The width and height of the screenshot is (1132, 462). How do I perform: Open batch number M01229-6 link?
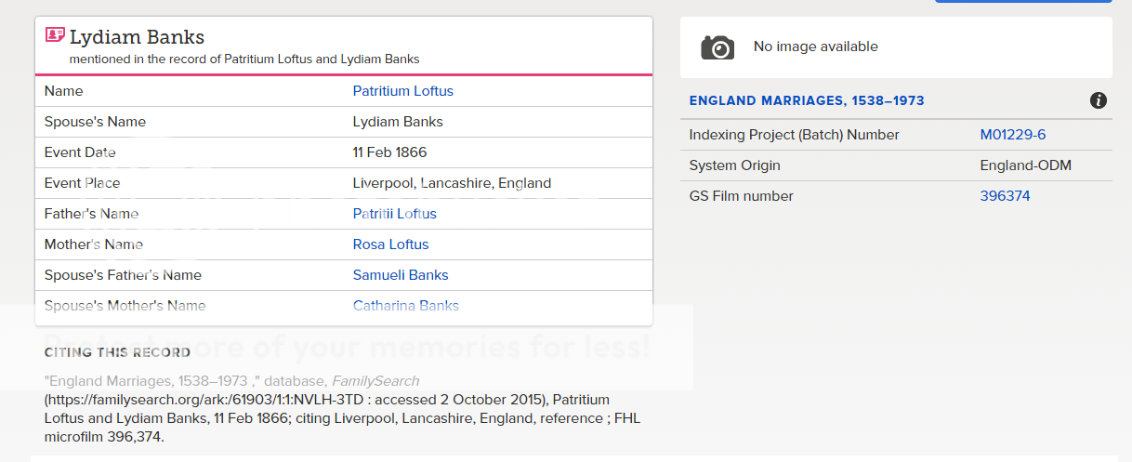(x=1013, y=135)
